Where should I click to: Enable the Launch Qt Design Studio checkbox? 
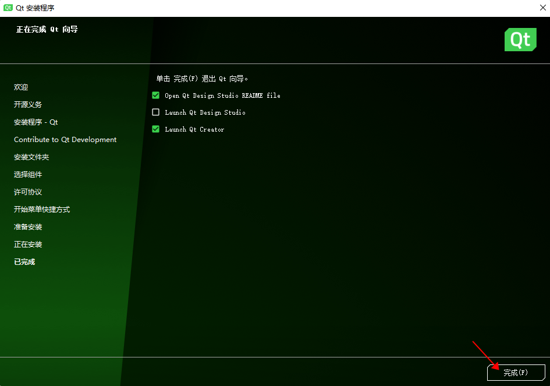(156, 112)
